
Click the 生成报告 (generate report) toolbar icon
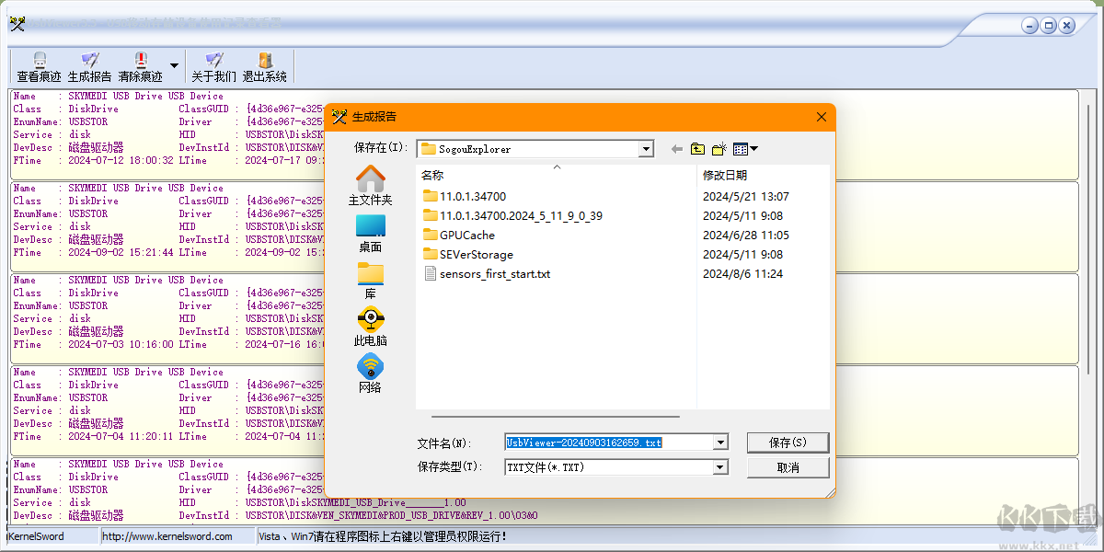click(x=88, y=66)
